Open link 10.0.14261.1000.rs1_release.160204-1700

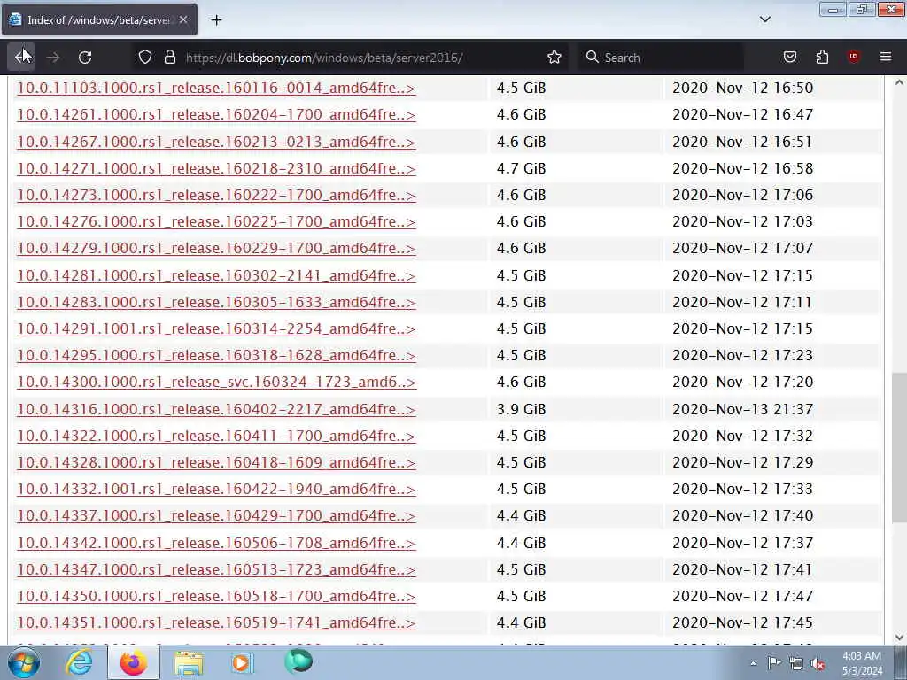pos(216,114)
